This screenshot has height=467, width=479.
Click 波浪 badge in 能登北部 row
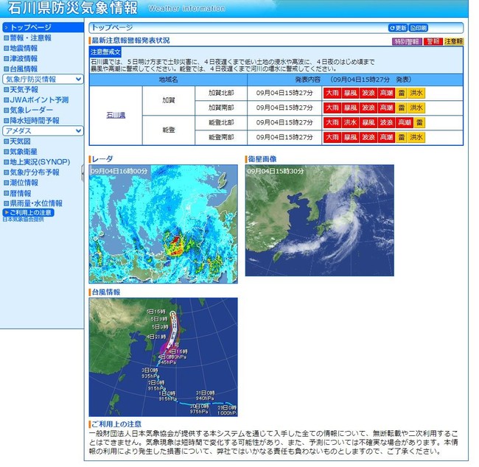(386, 123)
